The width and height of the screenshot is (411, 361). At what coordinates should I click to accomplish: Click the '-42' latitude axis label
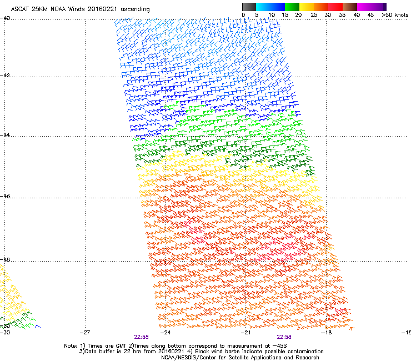tap(5, 76)
